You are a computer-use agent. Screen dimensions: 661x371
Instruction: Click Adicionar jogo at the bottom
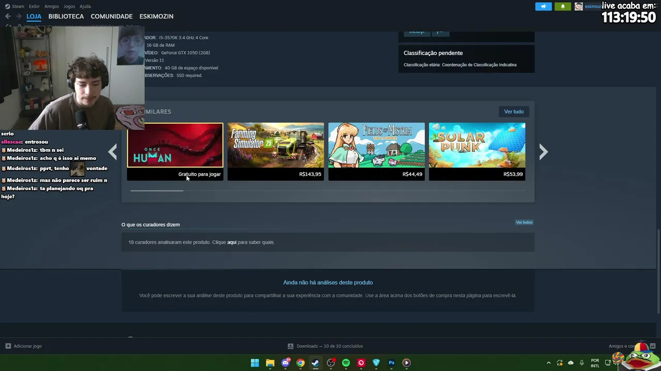(24, 346)
